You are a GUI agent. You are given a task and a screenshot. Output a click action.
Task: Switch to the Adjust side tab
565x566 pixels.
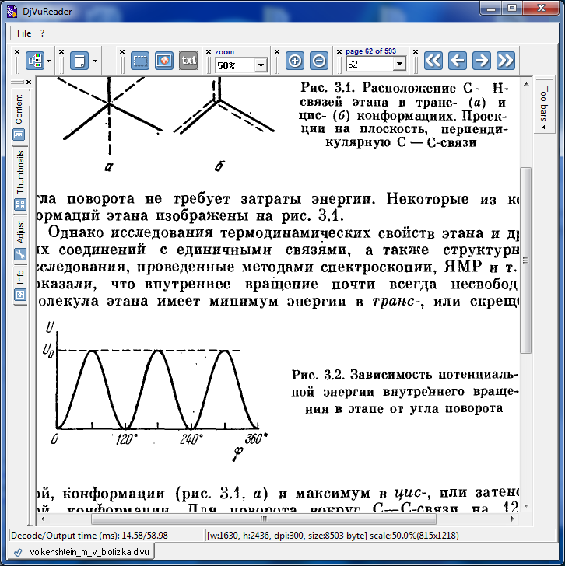(x=20, y=240)
